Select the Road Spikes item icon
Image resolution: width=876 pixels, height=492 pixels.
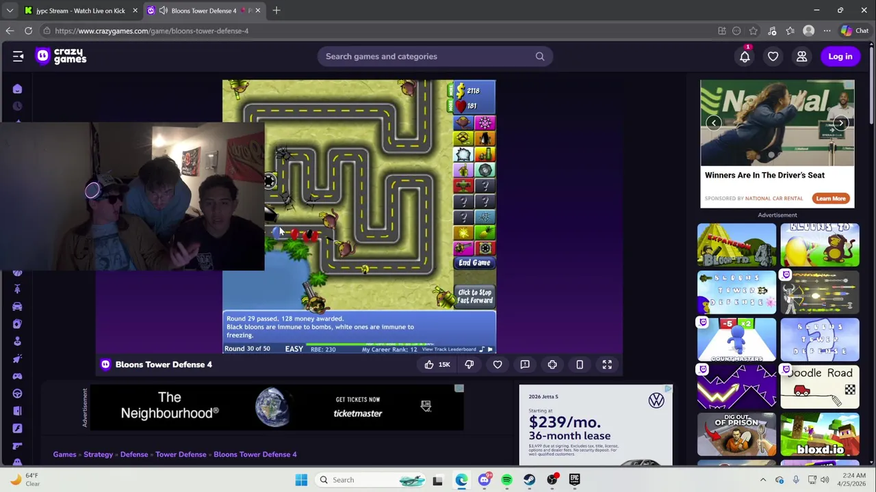click(x=485, y=217)
